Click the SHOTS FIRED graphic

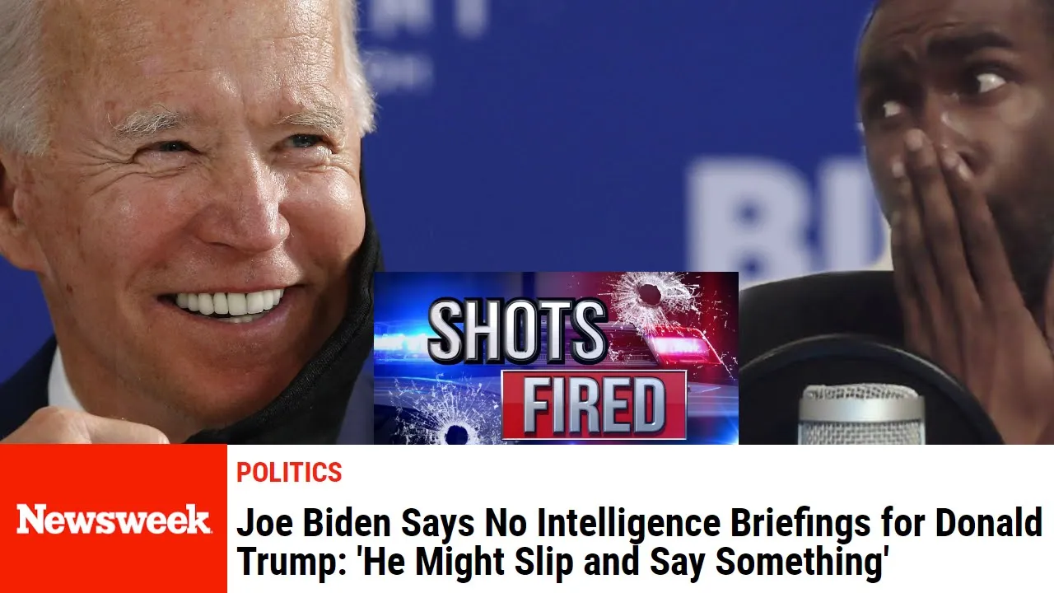point(556,357)
